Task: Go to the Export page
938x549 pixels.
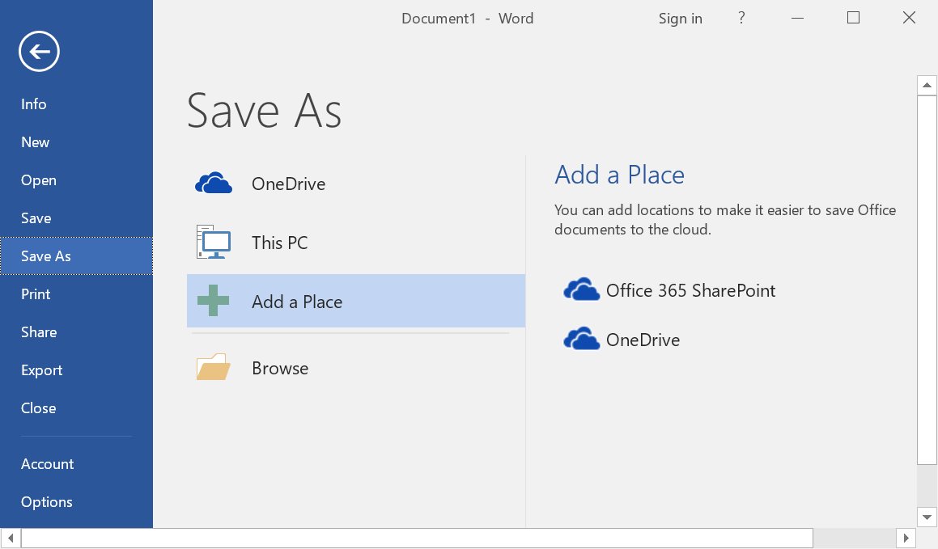Action: [77, 370]
